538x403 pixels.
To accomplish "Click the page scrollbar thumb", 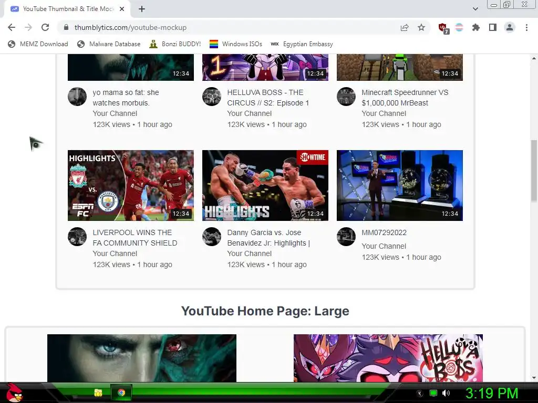I will click(534, 171).
